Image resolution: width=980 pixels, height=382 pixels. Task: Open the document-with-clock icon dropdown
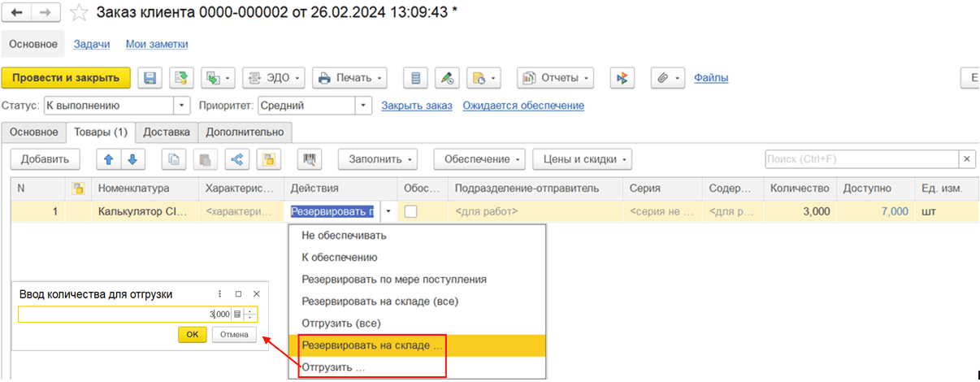coord(484,78)
